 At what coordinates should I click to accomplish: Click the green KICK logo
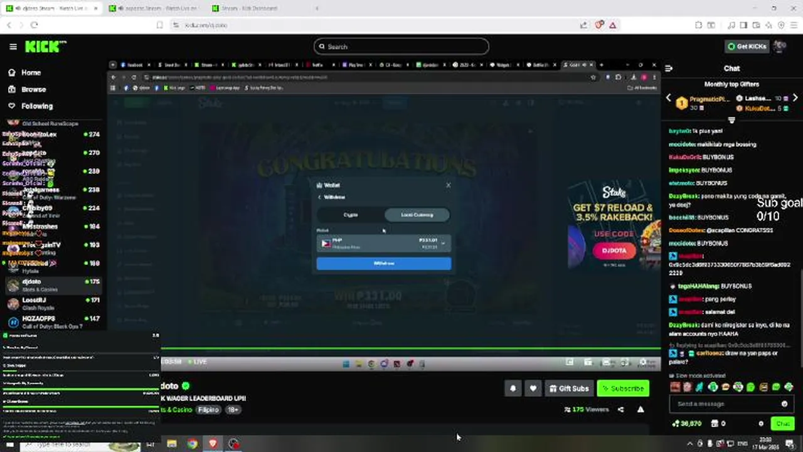point(45,46)
